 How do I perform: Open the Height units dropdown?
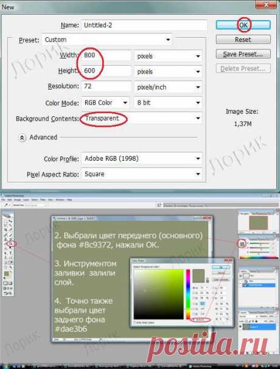pos(168,71)
